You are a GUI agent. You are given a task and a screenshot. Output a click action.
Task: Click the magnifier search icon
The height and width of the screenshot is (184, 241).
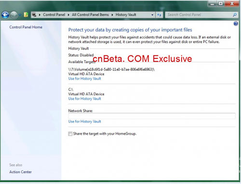(x=235, y=15)
